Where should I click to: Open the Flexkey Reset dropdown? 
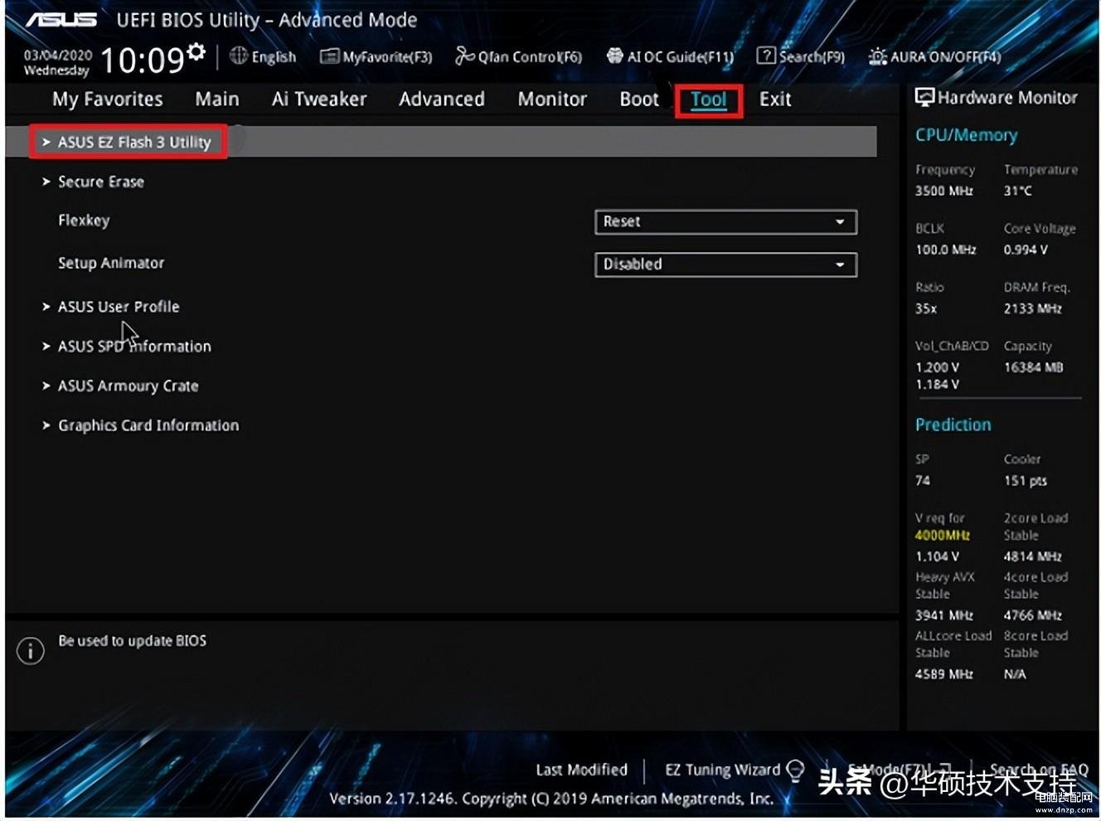[x=725, y=221]
